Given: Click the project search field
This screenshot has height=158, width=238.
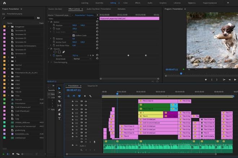Looking at the screenshot, I should tap(18, 18).
